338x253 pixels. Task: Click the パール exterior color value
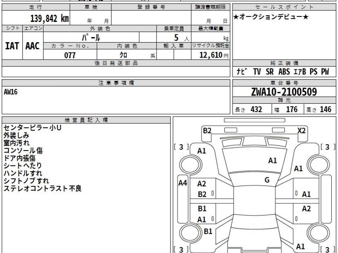tap(91, 37)
